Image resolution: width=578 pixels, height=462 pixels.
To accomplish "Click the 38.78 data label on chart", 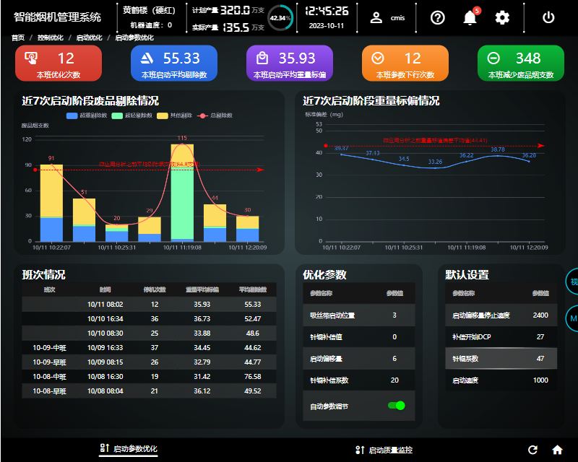I will tap(498, 149).
